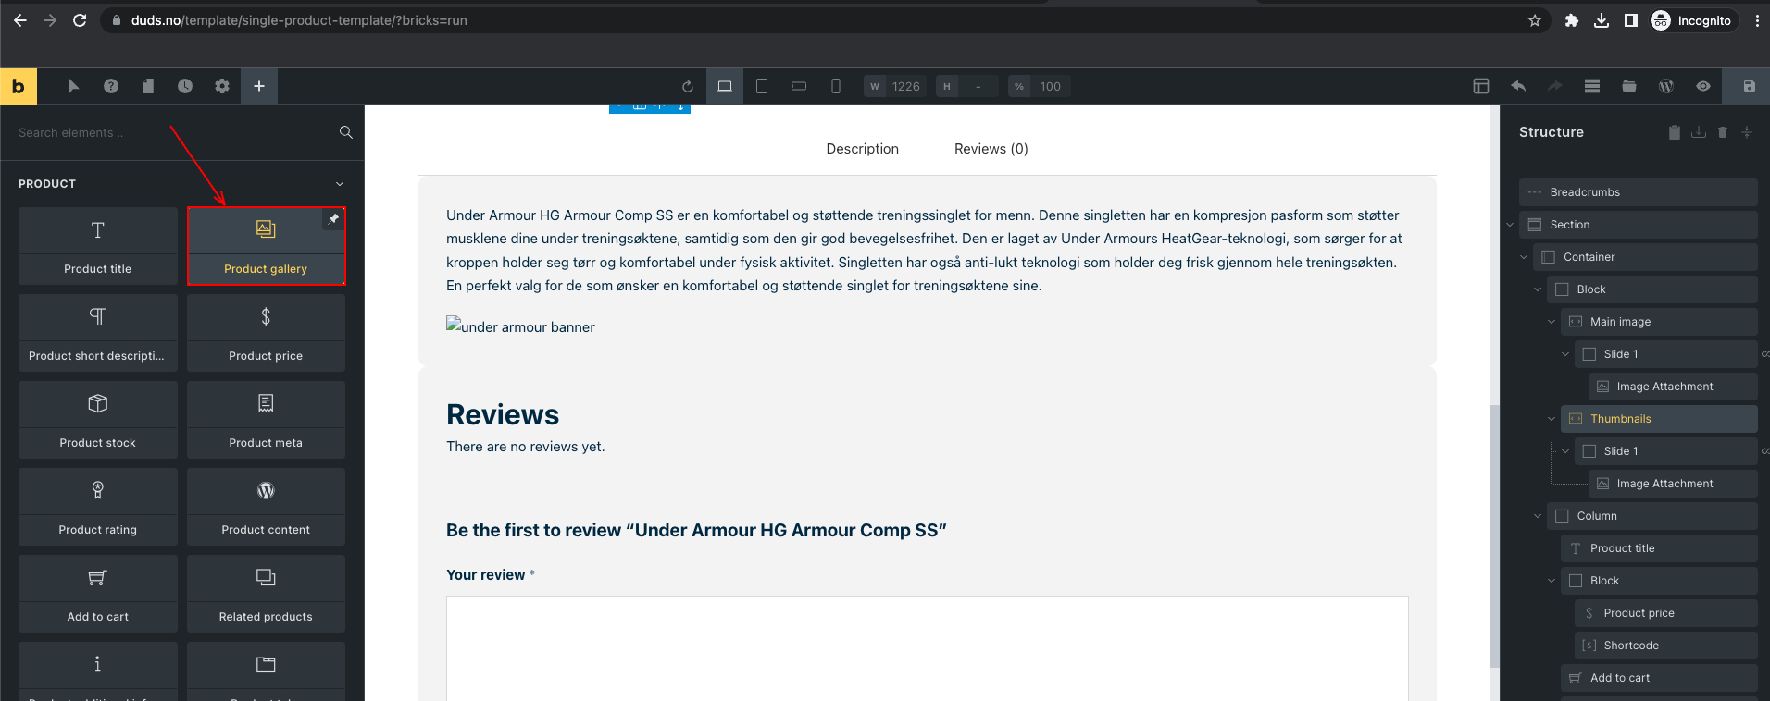Collapse the Section tree node

point(1510,225)
